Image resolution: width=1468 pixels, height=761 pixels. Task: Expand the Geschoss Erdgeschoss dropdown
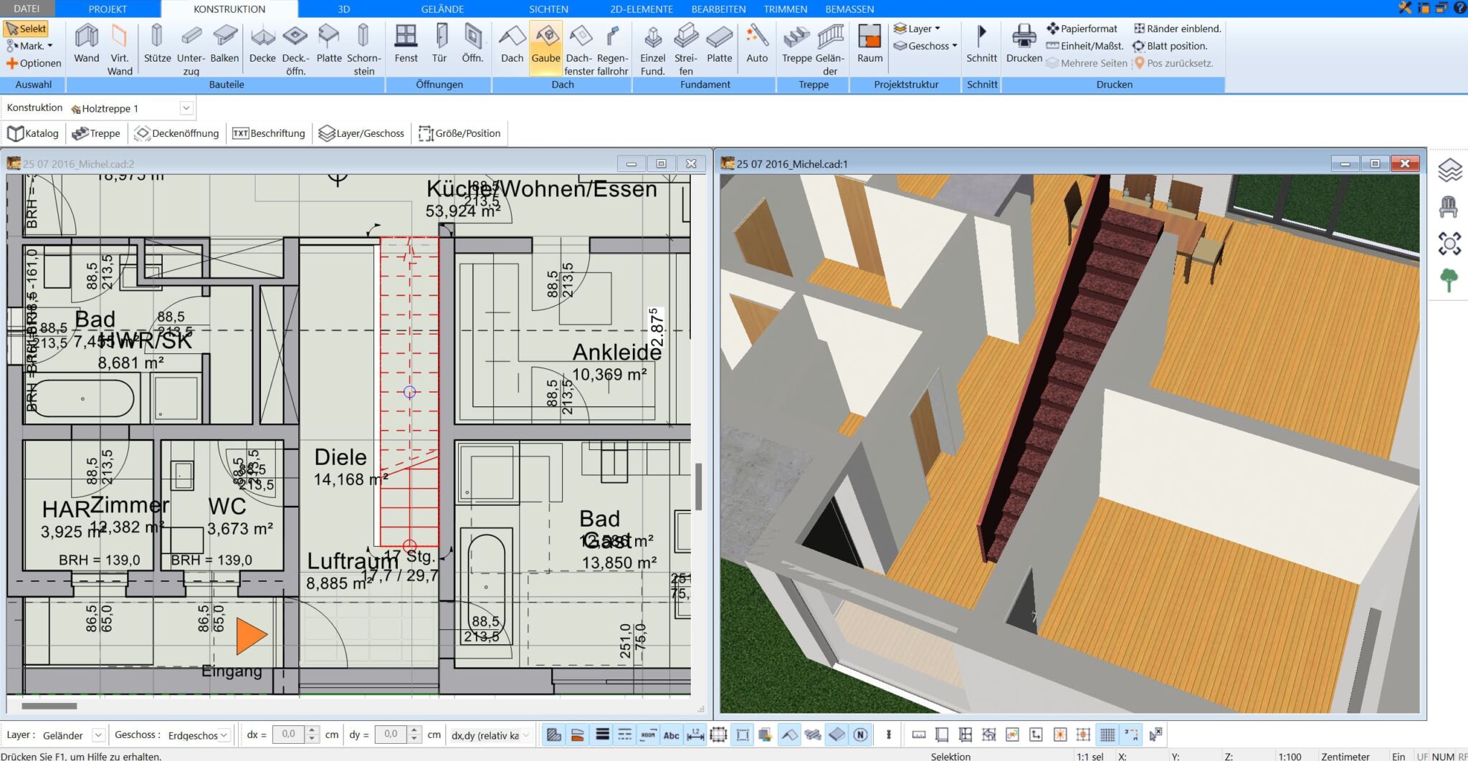(224, 735)
